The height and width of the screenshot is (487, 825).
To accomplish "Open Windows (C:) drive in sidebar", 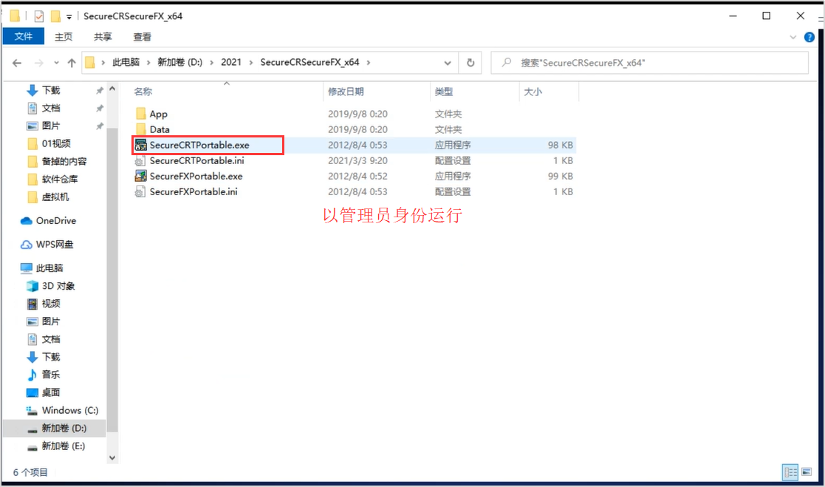I will [x=70, y=410].
